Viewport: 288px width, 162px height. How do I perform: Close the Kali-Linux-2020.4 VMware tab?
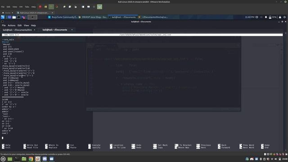[52, 13]
